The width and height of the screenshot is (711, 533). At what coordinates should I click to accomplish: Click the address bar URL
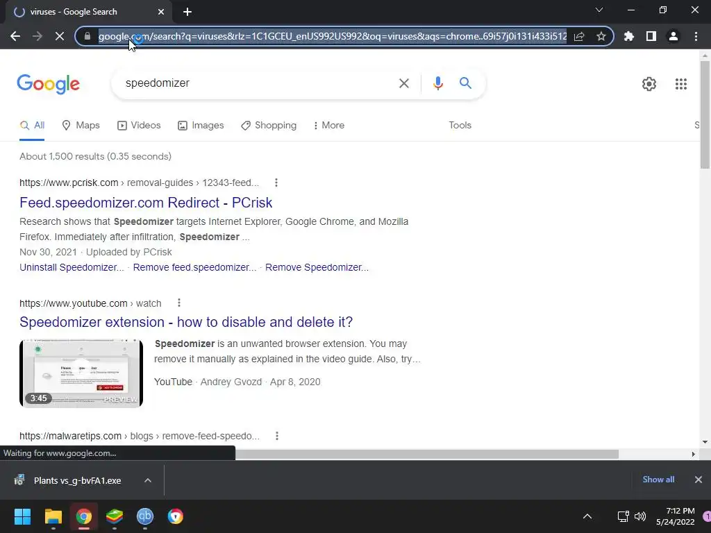[333, 36]
